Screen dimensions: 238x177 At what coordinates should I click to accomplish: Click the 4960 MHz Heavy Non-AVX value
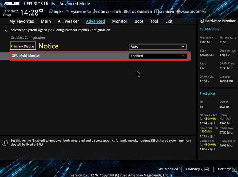226,123
